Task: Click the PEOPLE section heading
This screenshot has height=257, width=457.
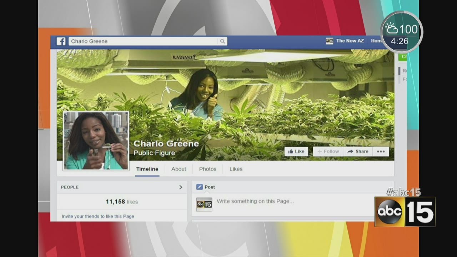Action: (x=70, y=187)
